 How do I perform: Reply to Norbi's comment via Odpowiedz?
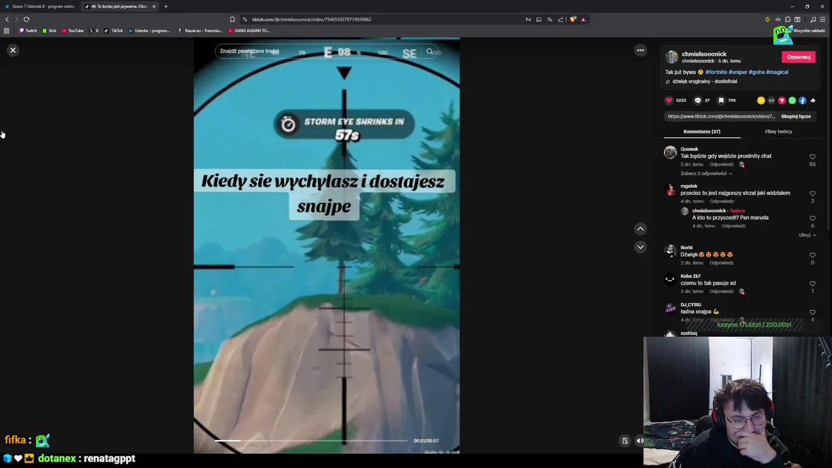point(721,263)
